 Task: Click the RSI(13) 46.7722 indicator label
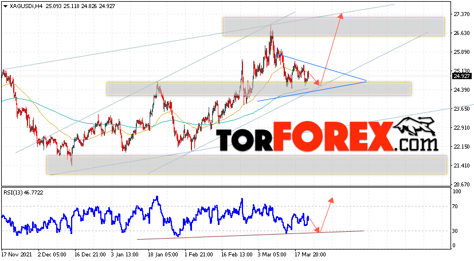coord(23,192)
